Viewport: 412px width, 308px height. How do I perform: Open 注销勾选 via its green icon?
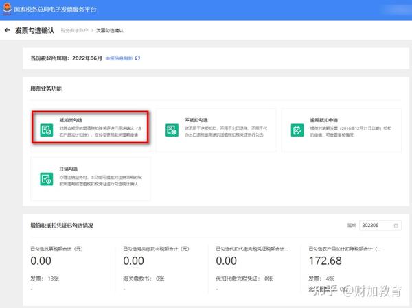tap(47, 179)
